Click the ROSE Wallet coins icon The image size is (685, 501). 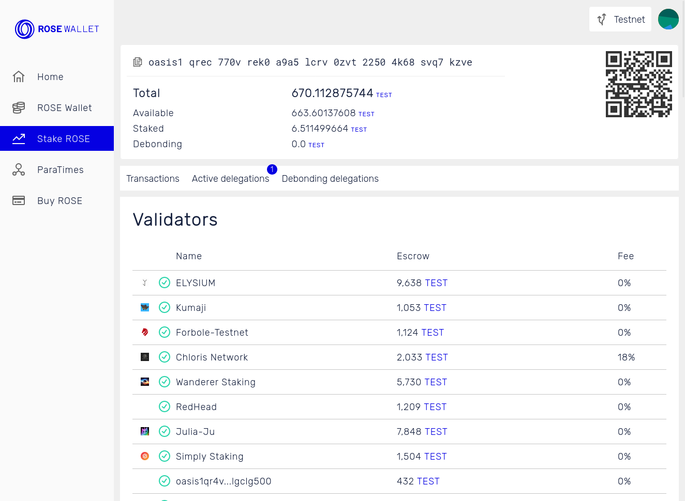(19, 108)
